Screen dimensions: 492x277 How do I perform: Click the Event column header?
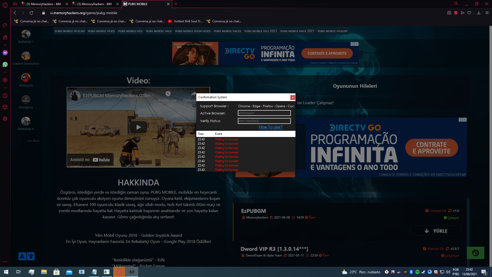pos(254,134)
